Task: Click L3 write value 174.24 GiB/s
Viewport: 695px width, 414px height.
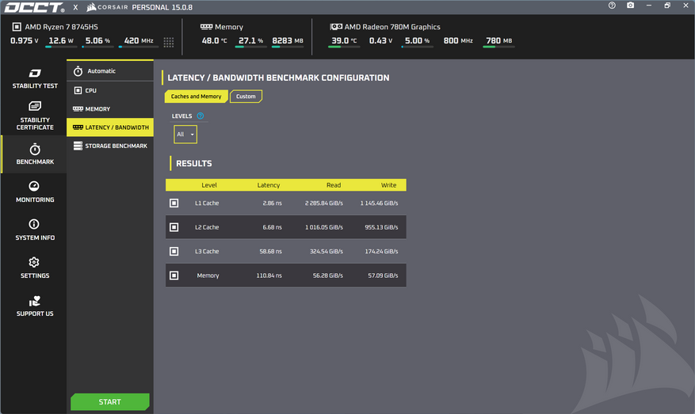Action: click(x=382, y=252)
